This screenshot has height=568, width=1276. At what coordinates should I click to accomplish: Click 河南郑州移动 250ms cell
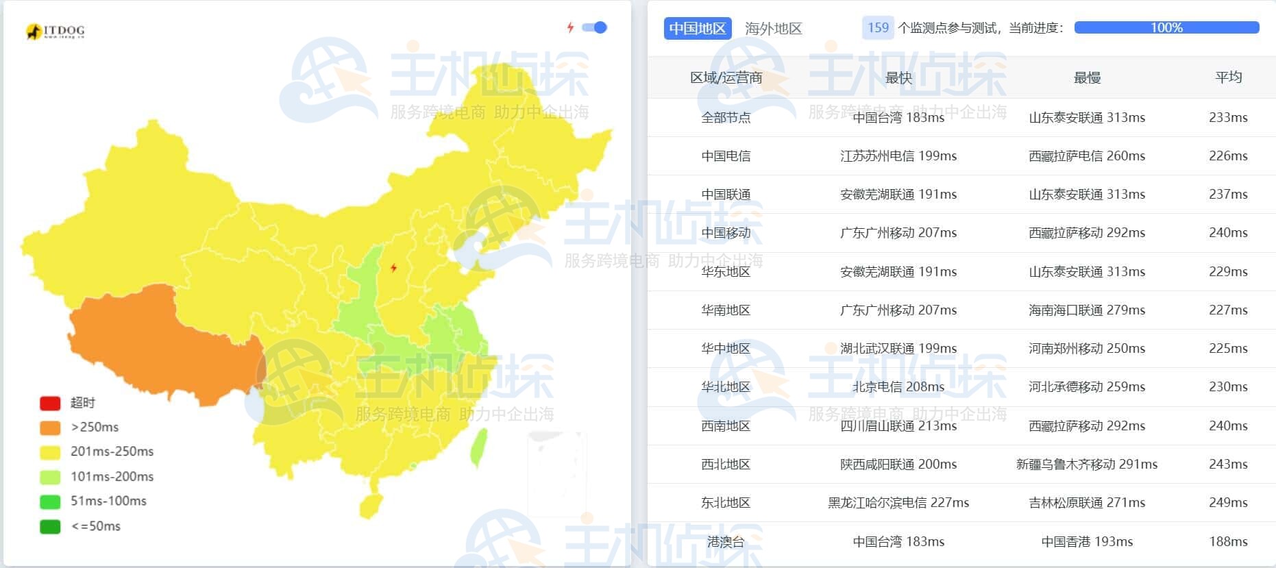coord(1087,348)
